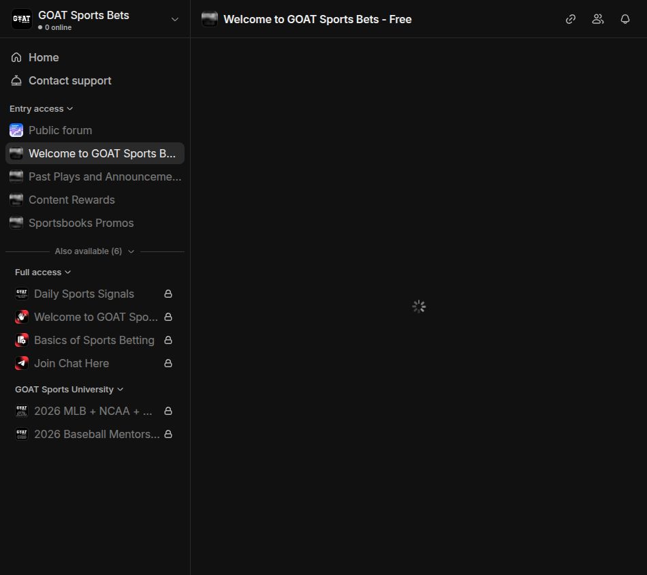Go to Home
647x575 pixels.
[x=95, y=57]
